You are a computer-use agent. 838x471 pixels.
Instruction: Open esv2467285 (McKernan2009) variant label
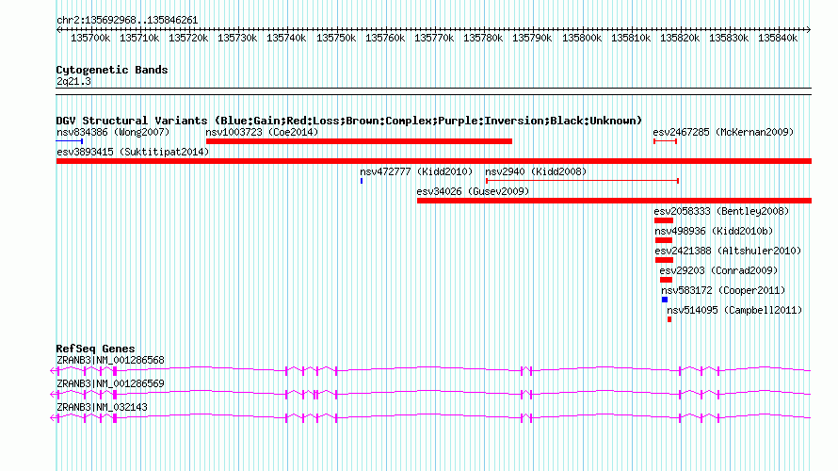pos(723,132)
